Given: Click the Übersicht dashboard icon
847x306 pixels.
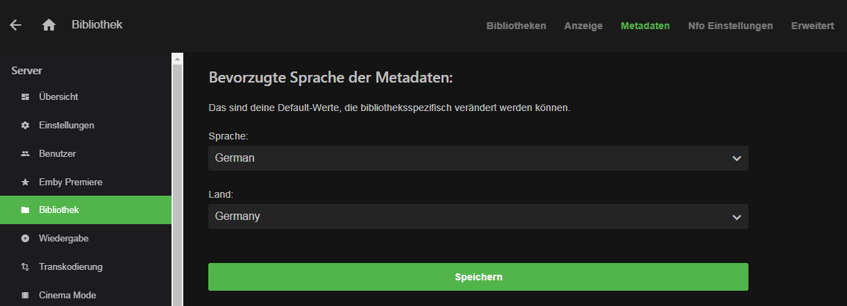Looking at the screenshot, I should (26, 96).
